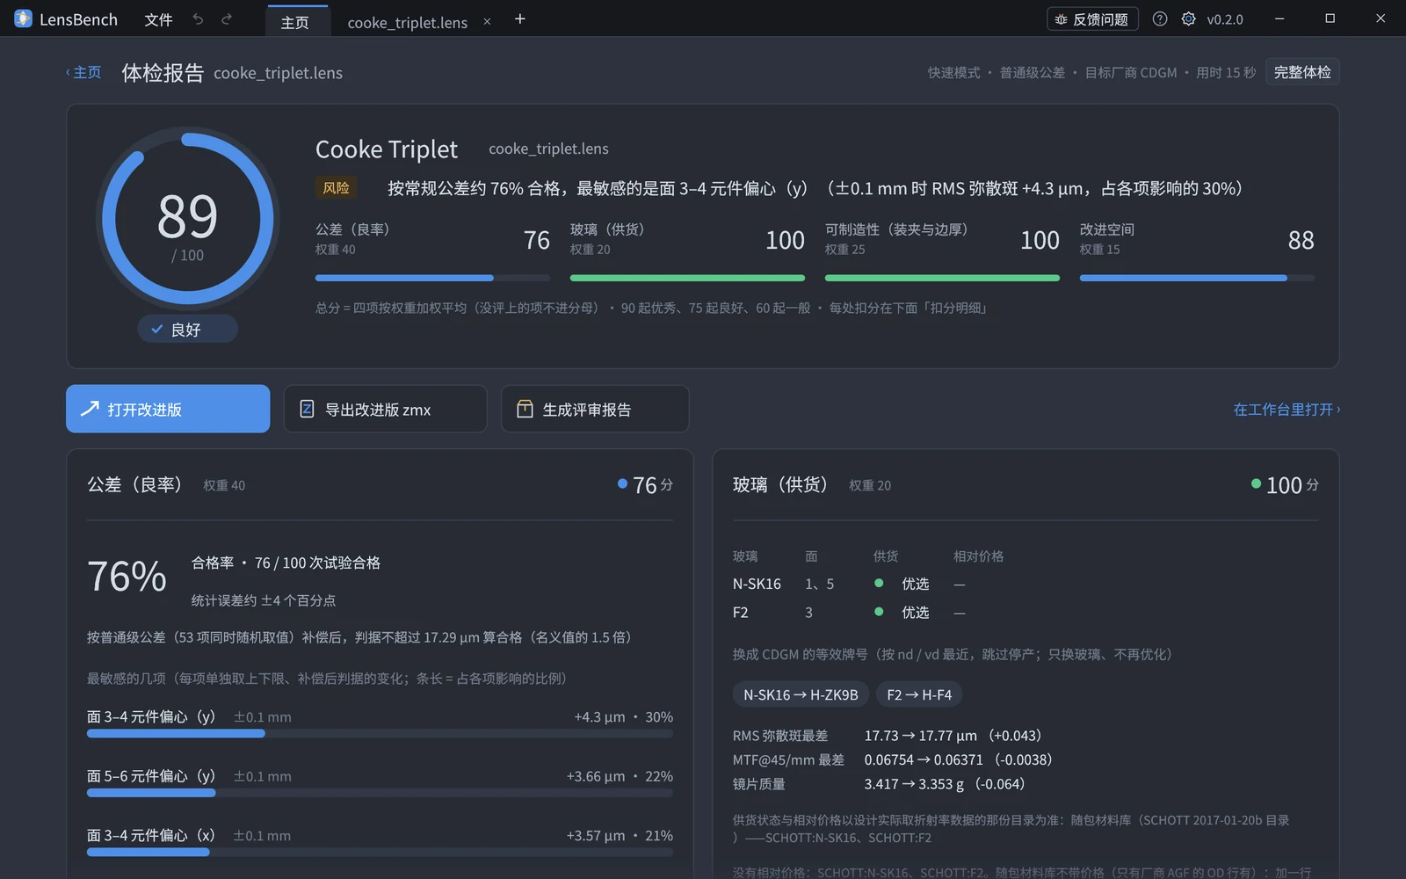
Task: Click the 玻璃（供货）score progress bar
Action: point(687,278)
